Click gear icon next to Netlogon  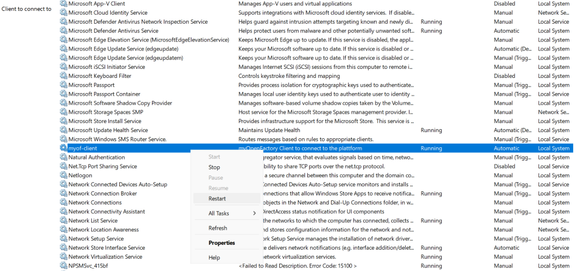(x=64, y=175)
